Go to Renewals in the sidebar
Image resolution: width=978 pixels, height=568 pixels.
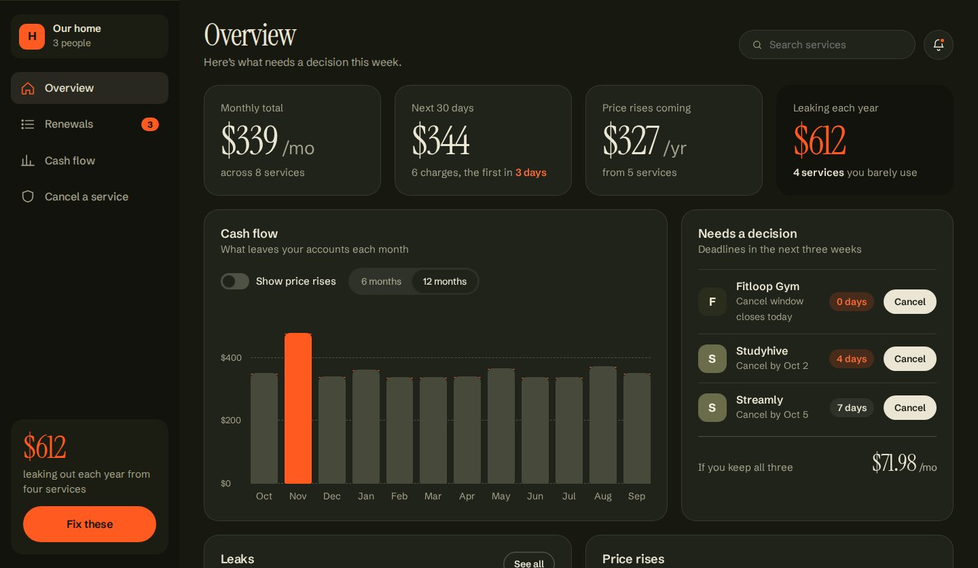tap(90, 124)
